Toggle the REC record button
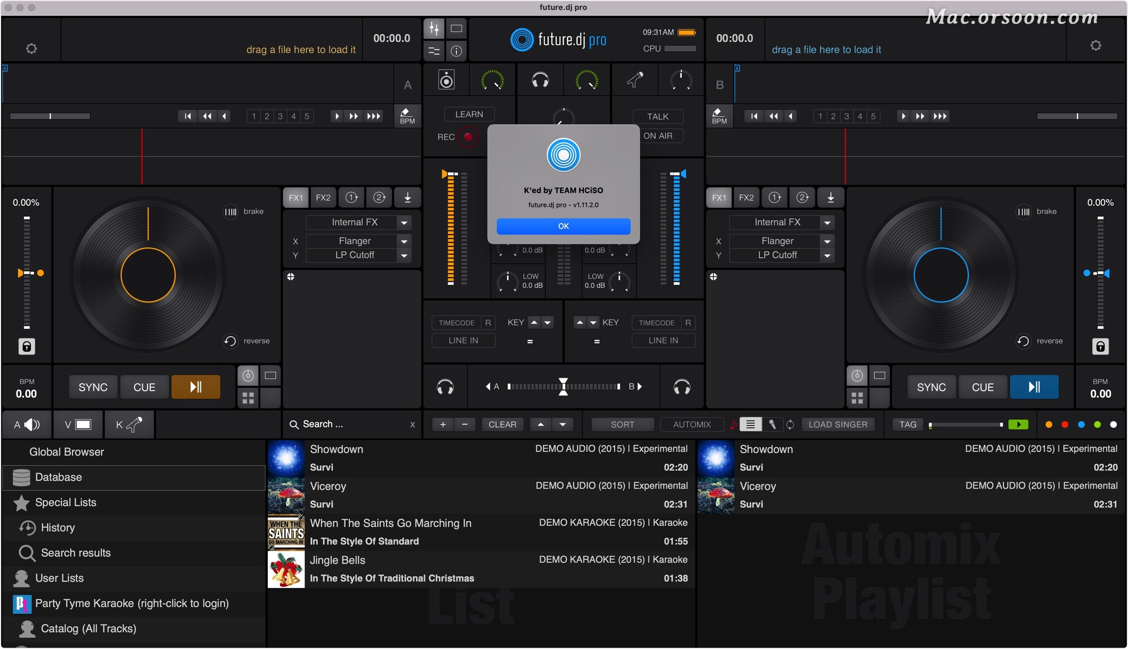The width and height of the screenshot is (1128, 649). pyautogui.click(x=468, y=137)
